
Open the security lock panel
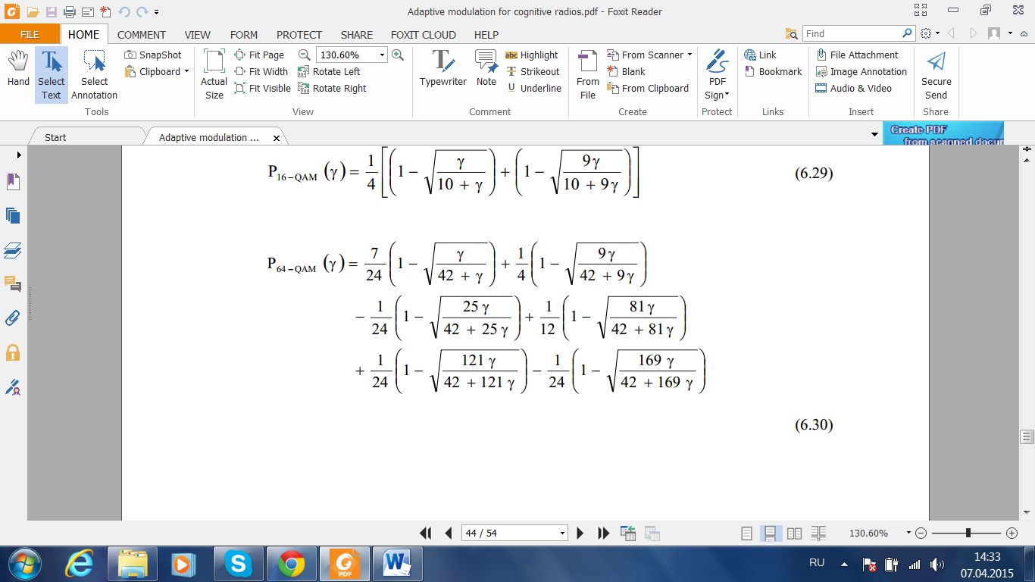coord(13,352)
